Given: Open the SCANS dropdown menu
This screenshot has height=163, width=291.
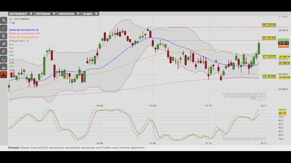Looking at the screenshot, I should click(x=90, y=14).
